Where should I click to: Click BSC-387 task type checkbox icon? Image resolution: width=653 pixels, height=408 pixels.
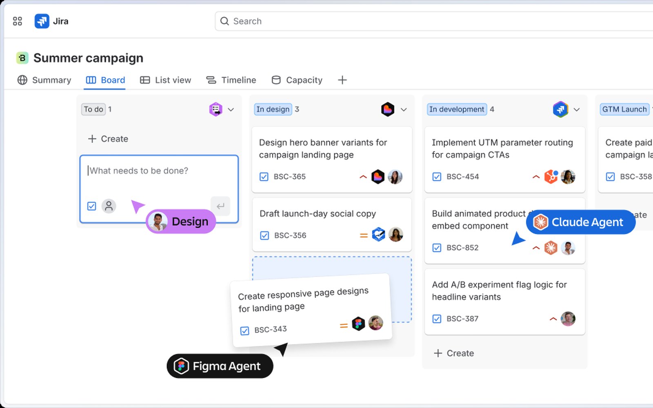tap(437, 319)
